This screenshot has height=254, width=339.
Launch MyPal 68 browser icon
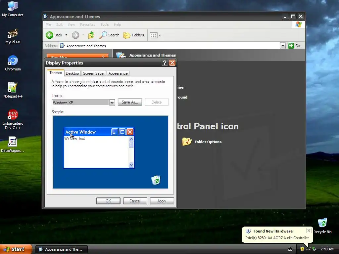click(13, 36)
